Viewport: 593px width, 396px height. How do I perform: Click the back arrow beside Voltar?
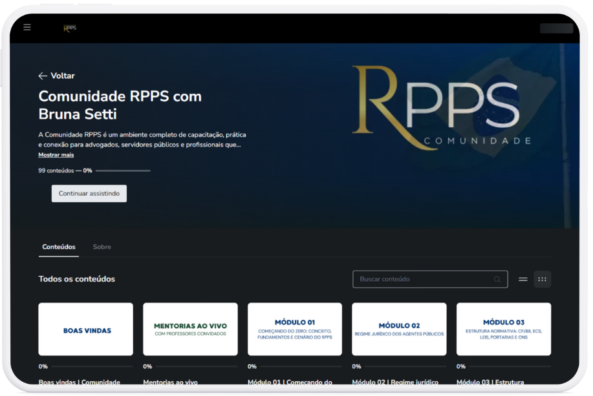coord(43,76)
